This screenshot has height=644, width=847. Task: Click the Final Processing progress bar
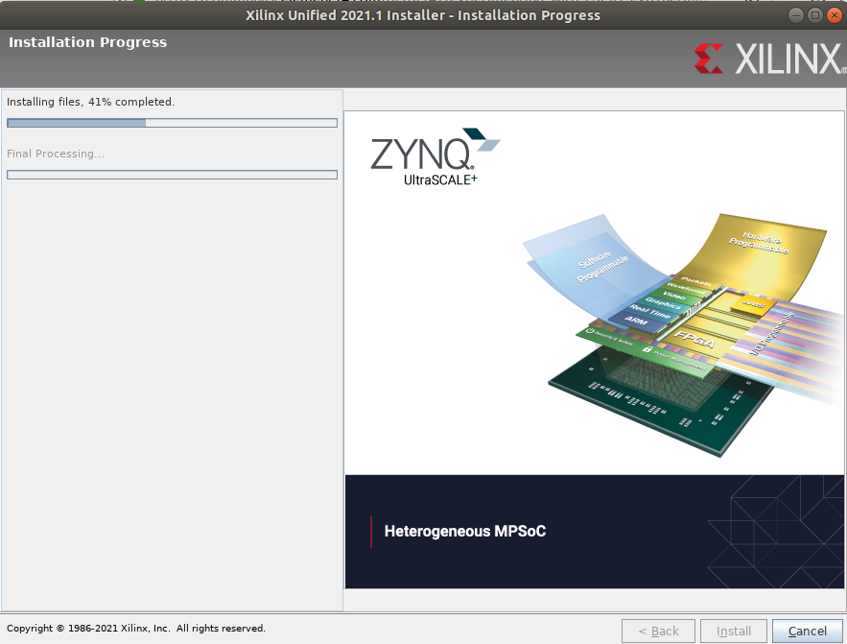click(x=173, y=175)
